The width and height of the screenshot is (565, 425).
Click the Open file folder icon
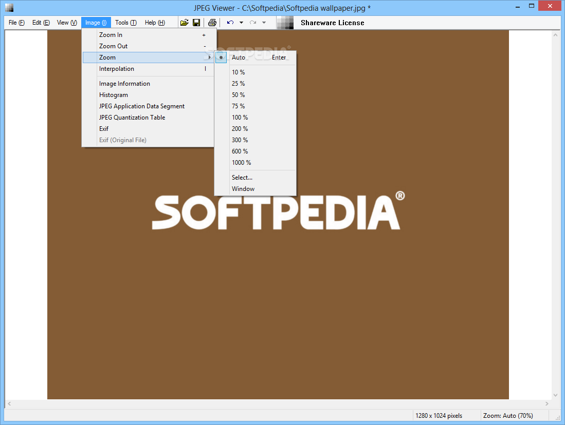[185, 23]
